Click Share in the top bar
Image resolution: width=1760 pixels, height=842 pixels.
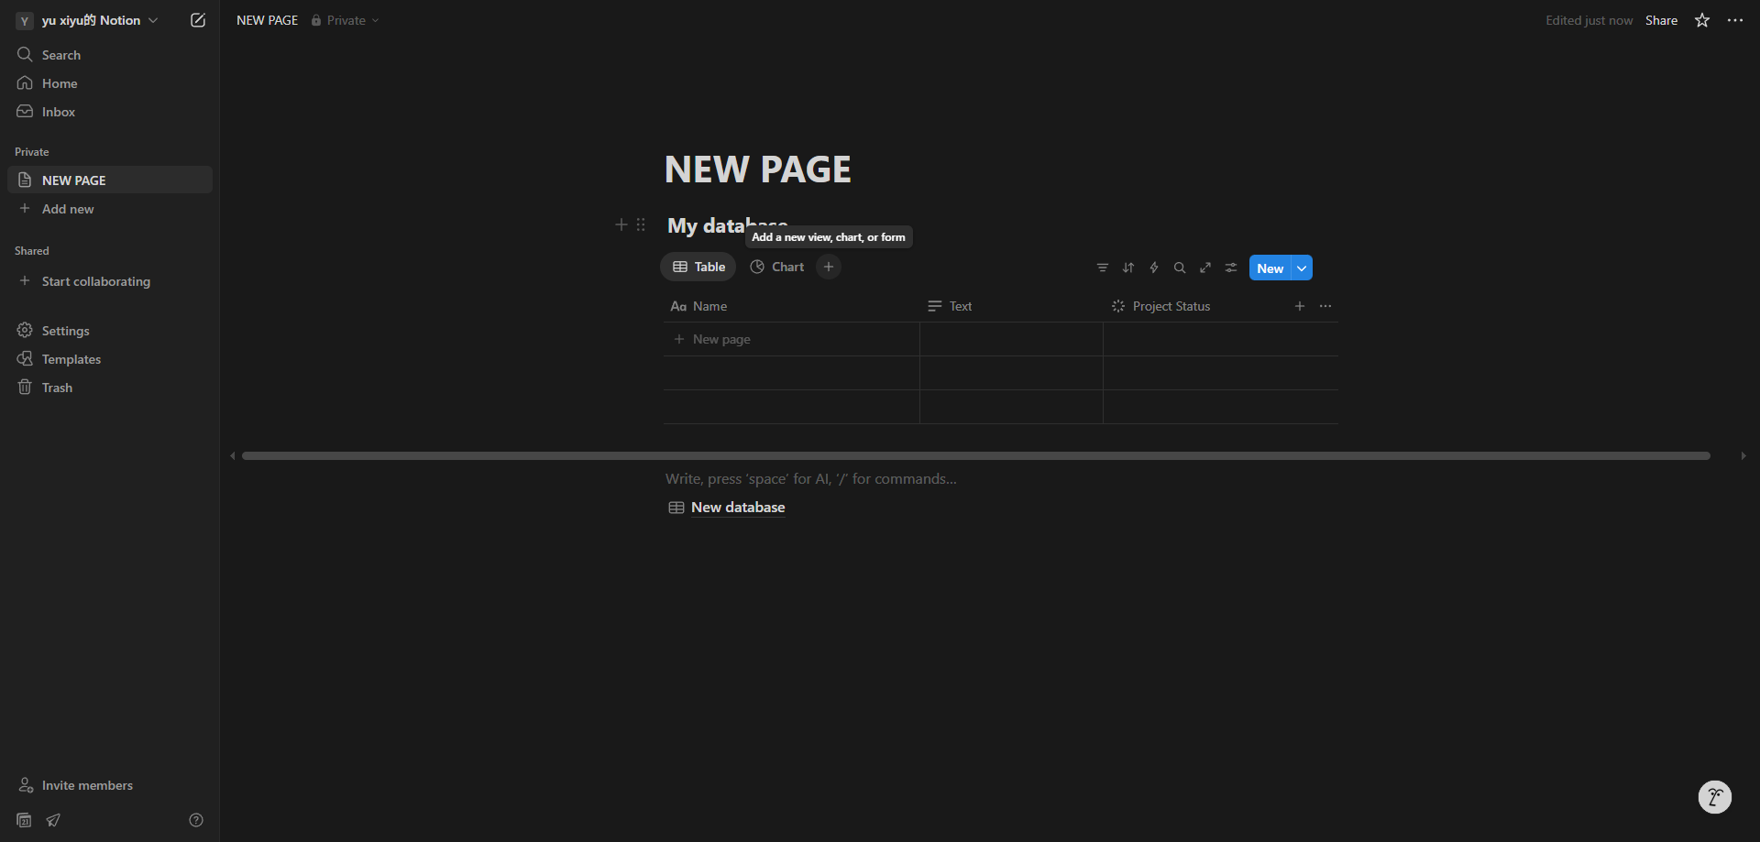tap(1661, 20)
